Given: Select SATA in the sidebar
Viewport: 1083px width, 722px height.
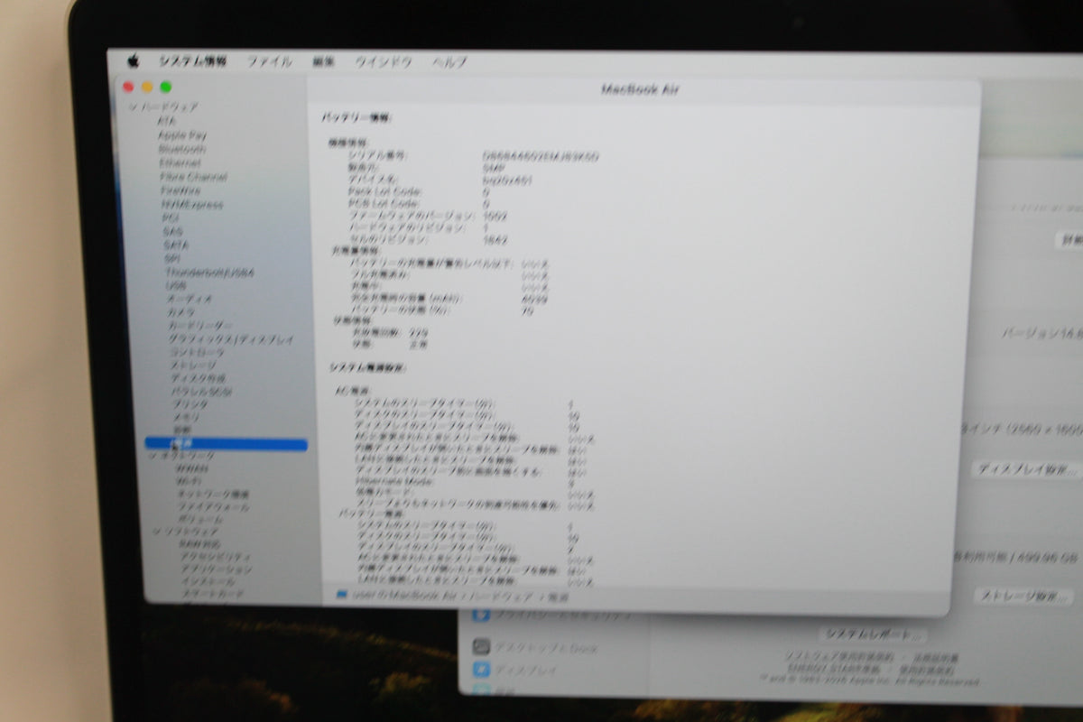Looking at the screenshot, I should (x=176, y=245).
